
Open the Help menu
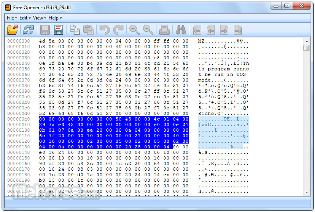click(x=55, y=18)
